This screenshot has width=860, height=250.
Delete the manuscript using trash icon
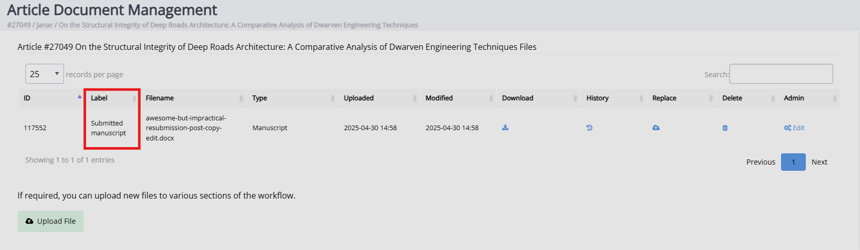[x=725, y=128]
